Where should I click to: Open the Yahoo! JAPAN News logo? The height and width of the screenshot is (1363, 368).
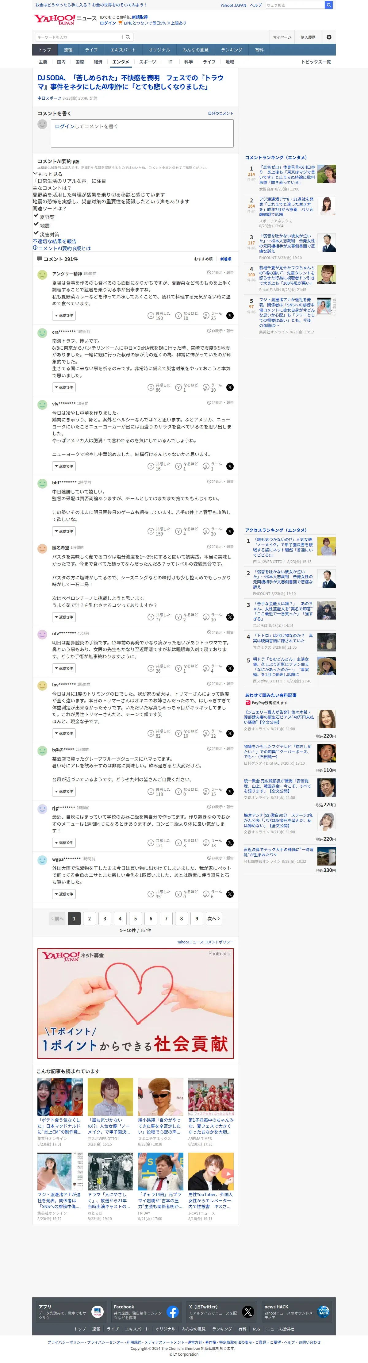65,20
